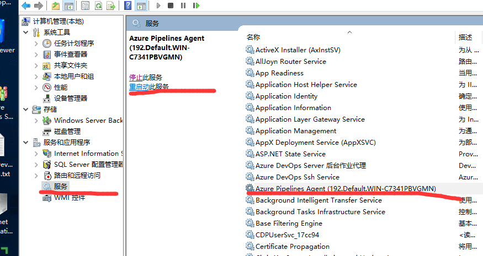Viewport: 483px width, 256px height.
Task: Collapse the 存储 tree section
Action: tap(26, 110)
